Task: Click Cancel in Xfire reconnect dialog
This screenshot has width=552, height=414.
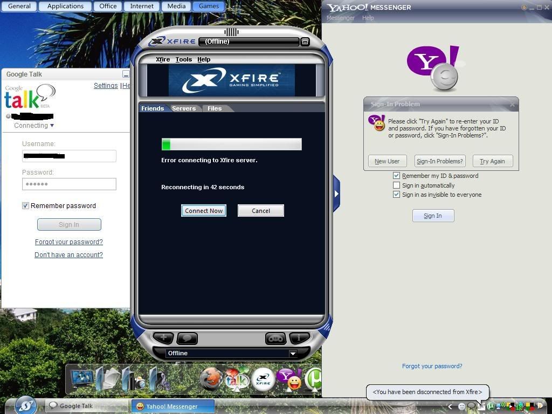Action: pyautogui.click(x=261, y=211)
